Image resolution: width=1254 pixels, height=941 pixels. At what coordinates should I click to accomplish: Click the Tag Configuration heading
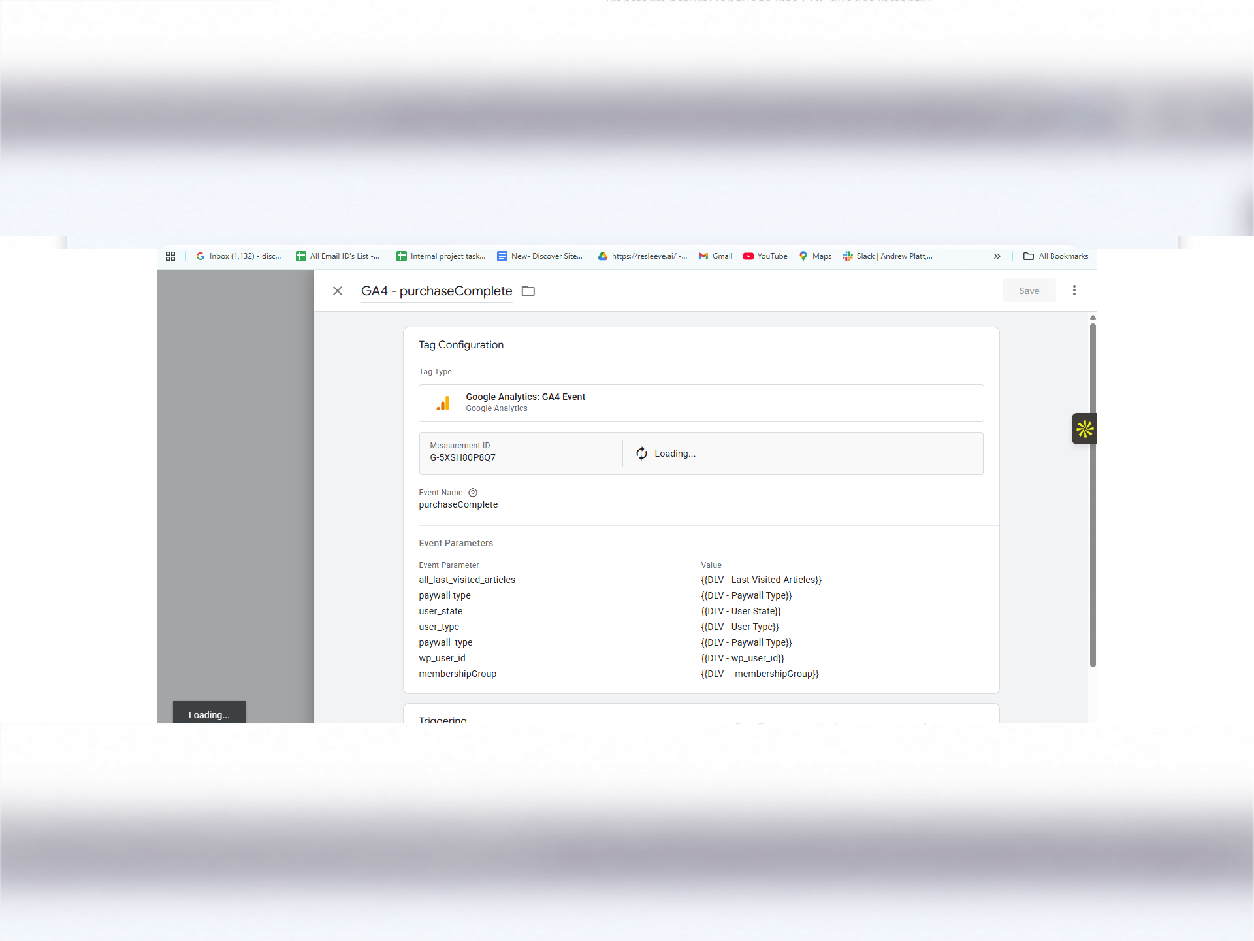461,344
